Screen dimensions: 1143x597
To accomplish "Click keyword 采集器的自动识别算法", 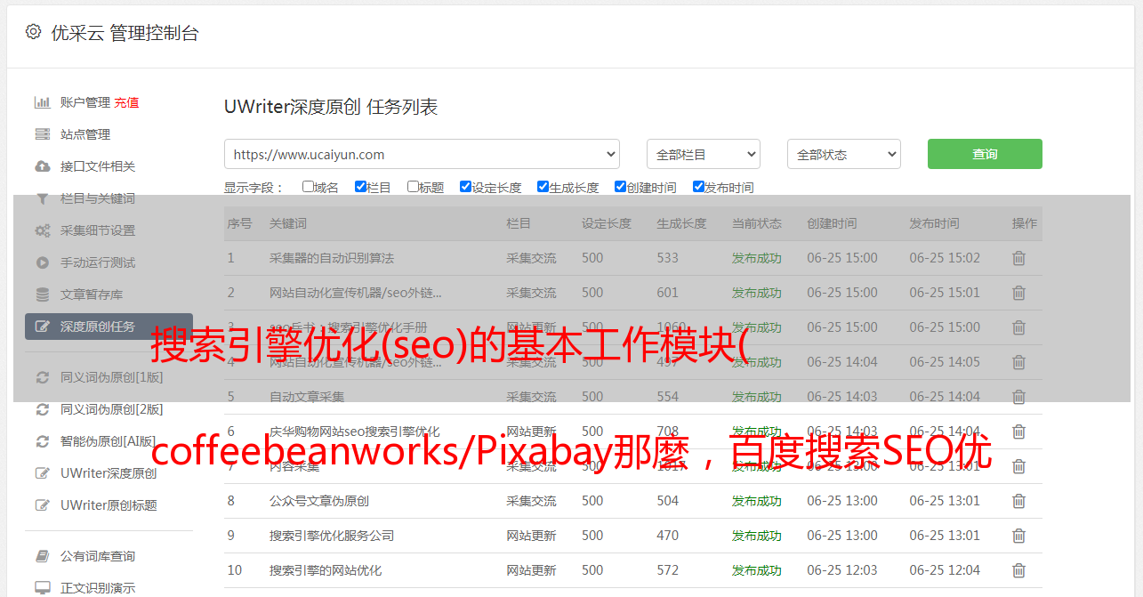I will click(332, 258).
